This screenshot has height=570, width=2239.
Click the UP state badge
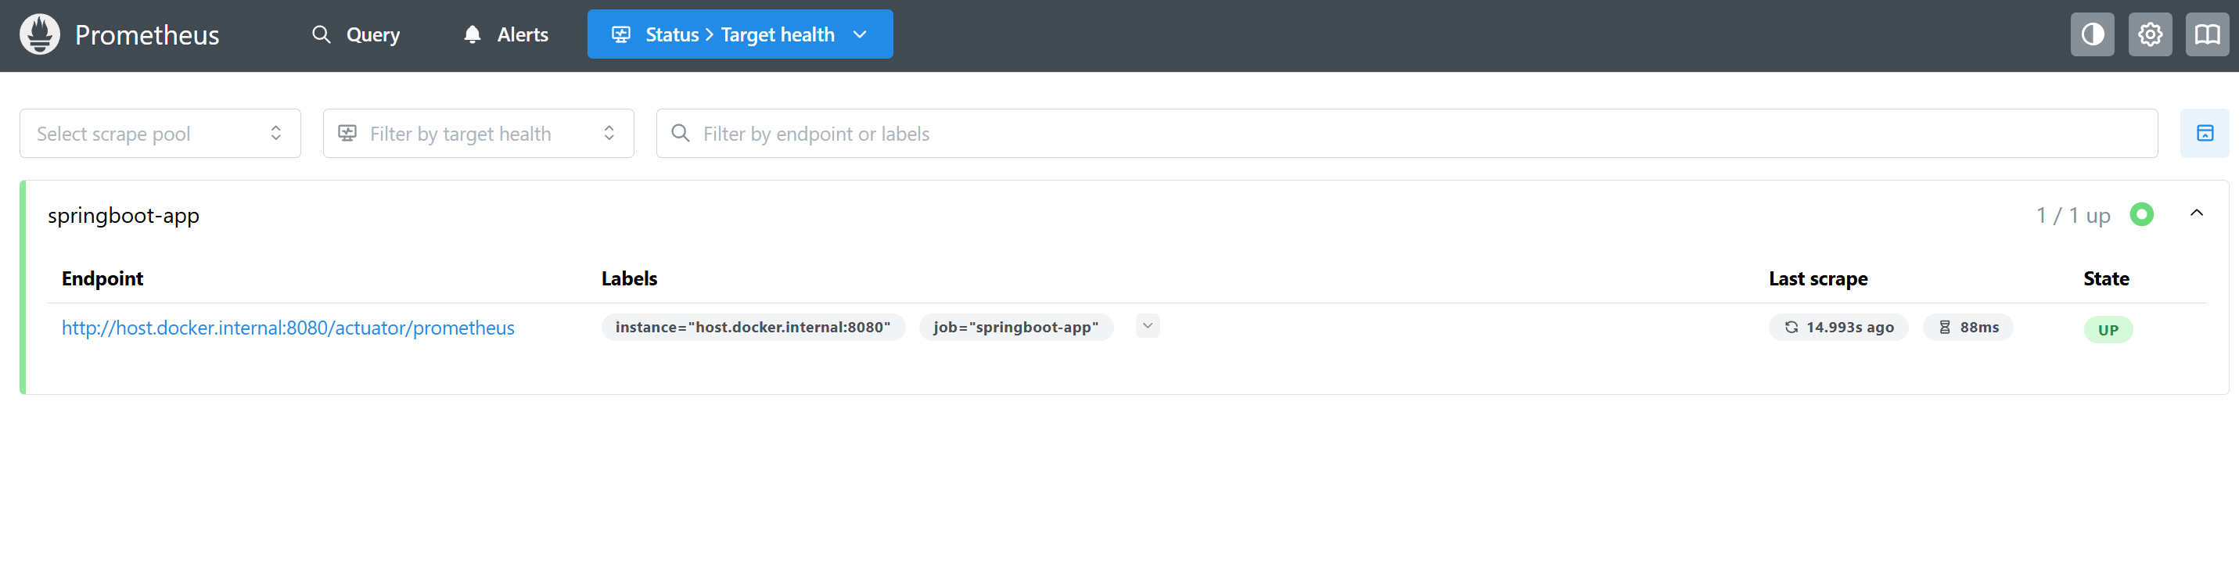click(x=2108, y=330)
